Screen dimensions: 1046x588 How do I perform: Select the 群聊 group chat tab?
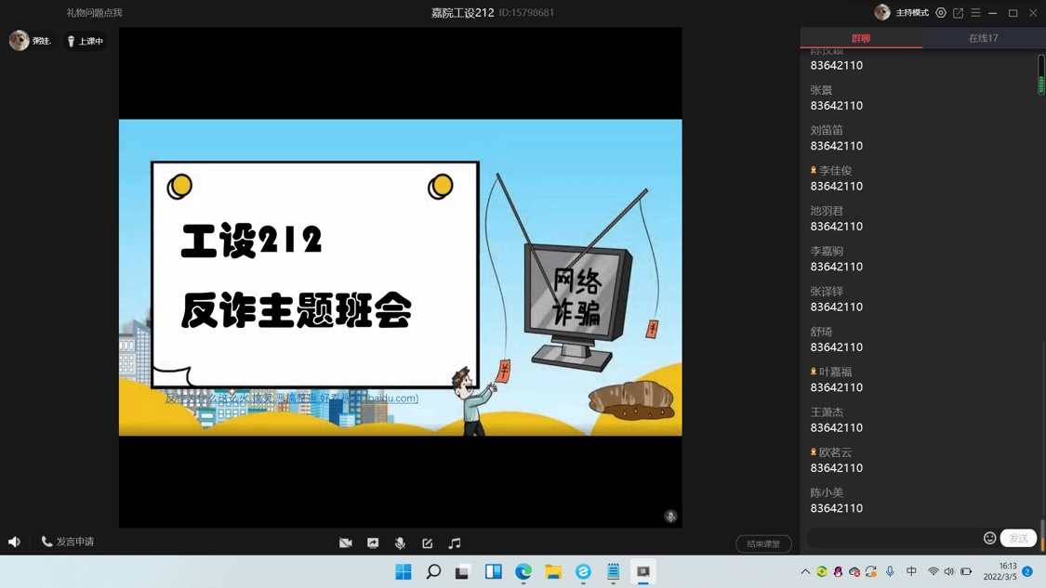pos(861,38)
